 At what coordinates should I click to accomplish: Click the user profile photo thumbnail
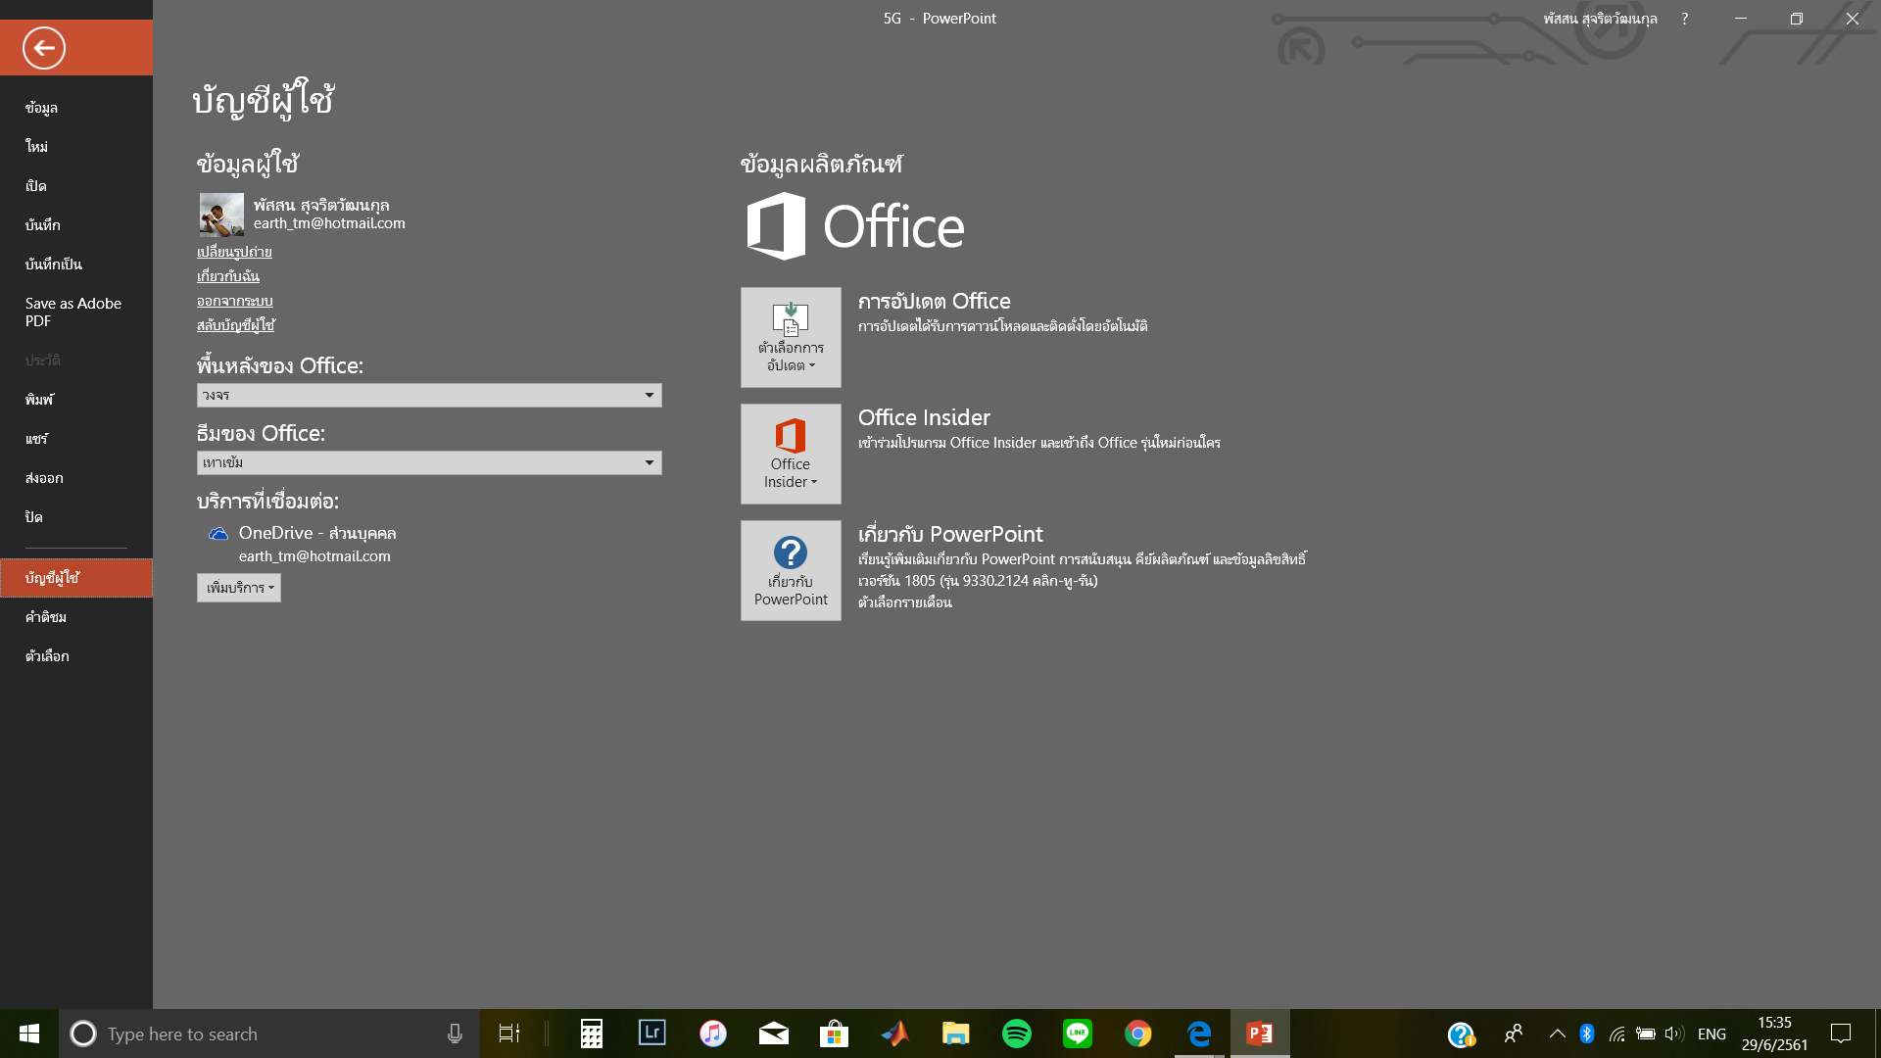pos(221,215)
